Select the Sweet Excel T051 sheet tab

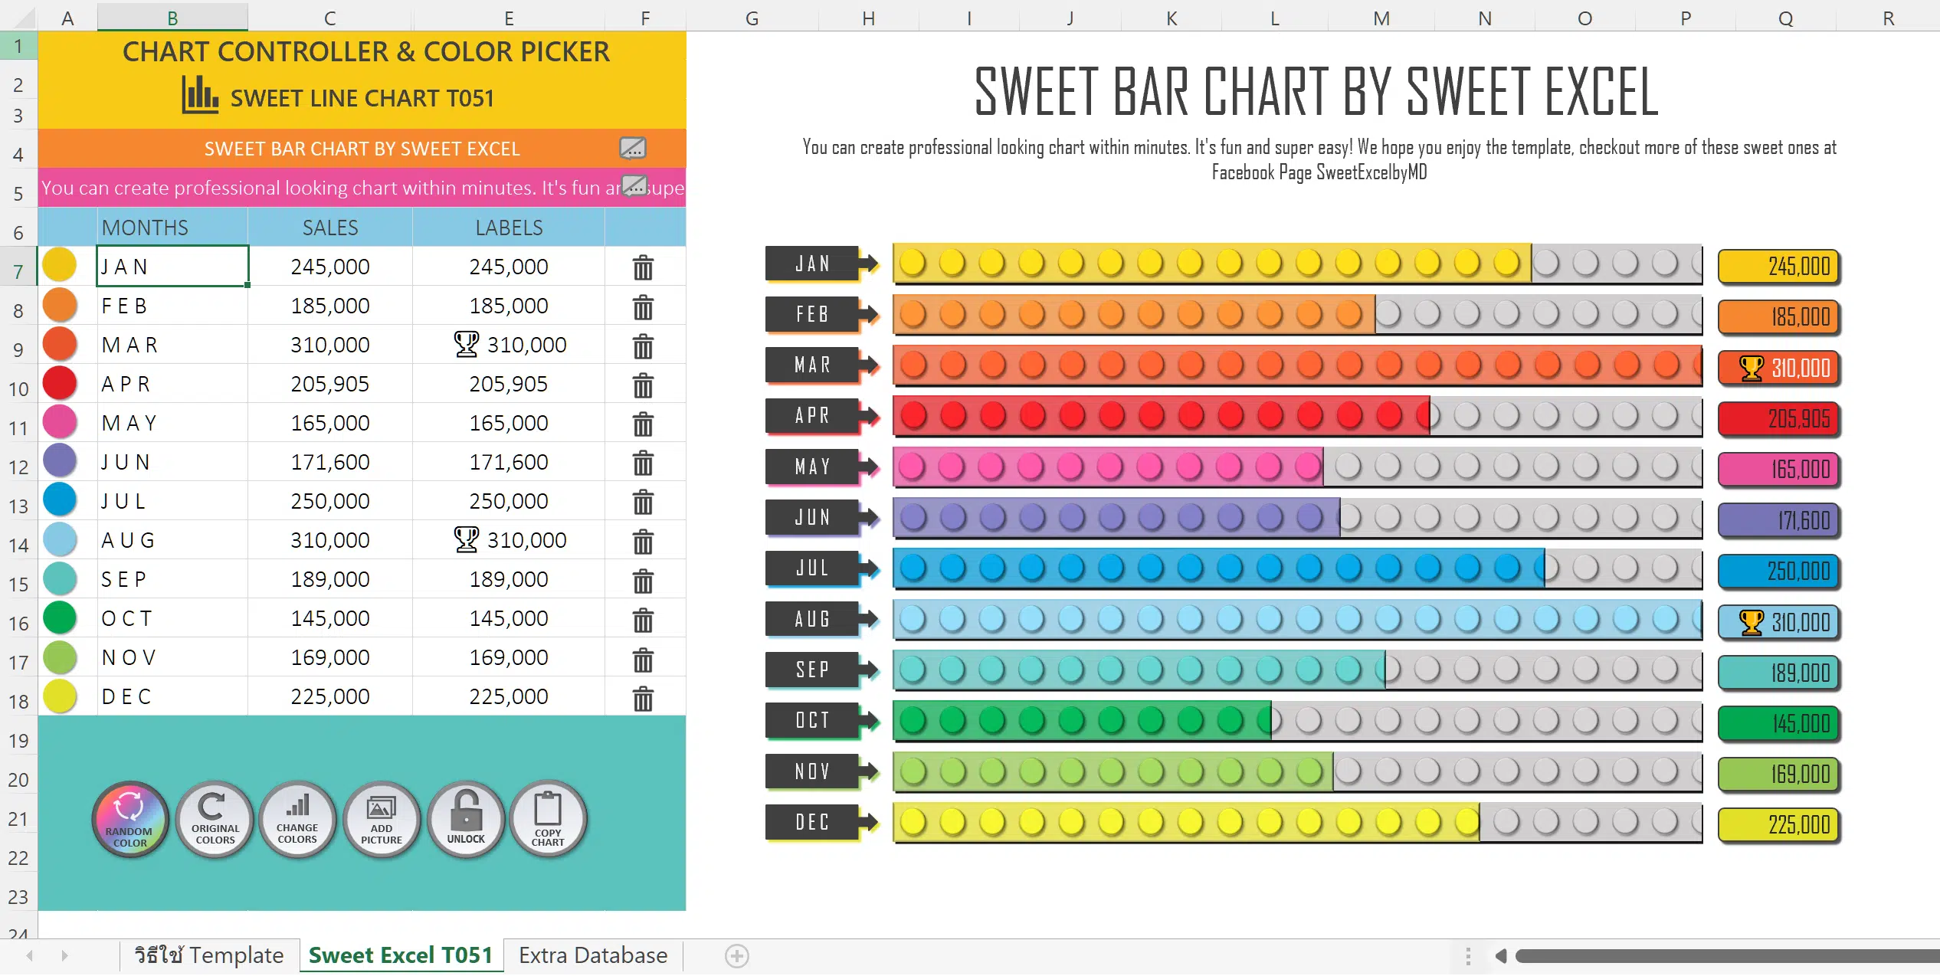(401, 955)
